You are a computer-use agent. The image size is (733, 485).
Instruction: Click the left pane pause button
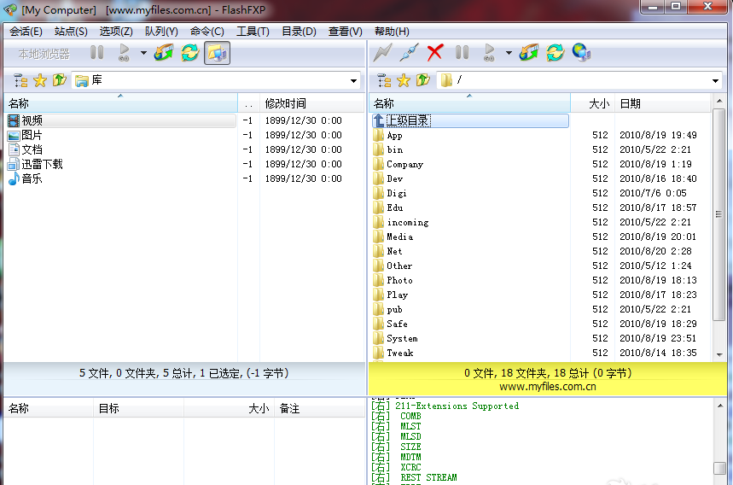coord(96,52)
